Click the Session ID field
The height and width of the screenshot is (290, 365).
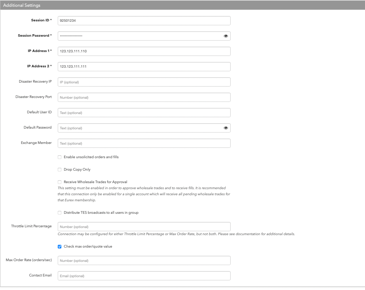click(x=144, y=21)
